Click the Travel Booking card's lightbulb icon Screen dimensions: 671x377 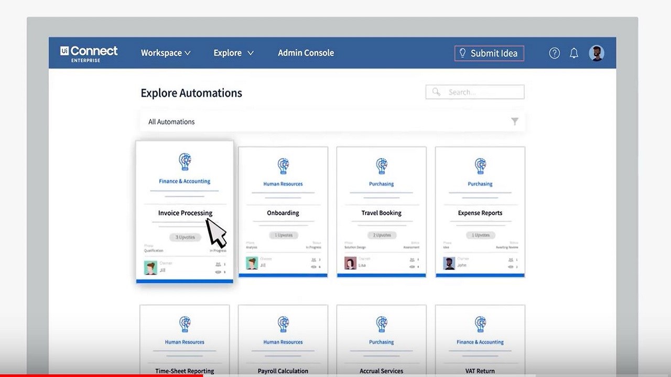(x=382, y=166)
